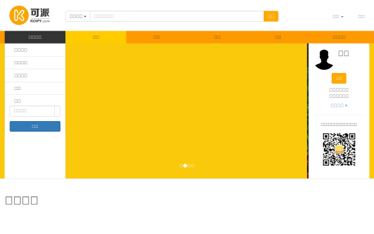
Task: Open the blue link ending with ">"
Action: click(x=339, y=105)
